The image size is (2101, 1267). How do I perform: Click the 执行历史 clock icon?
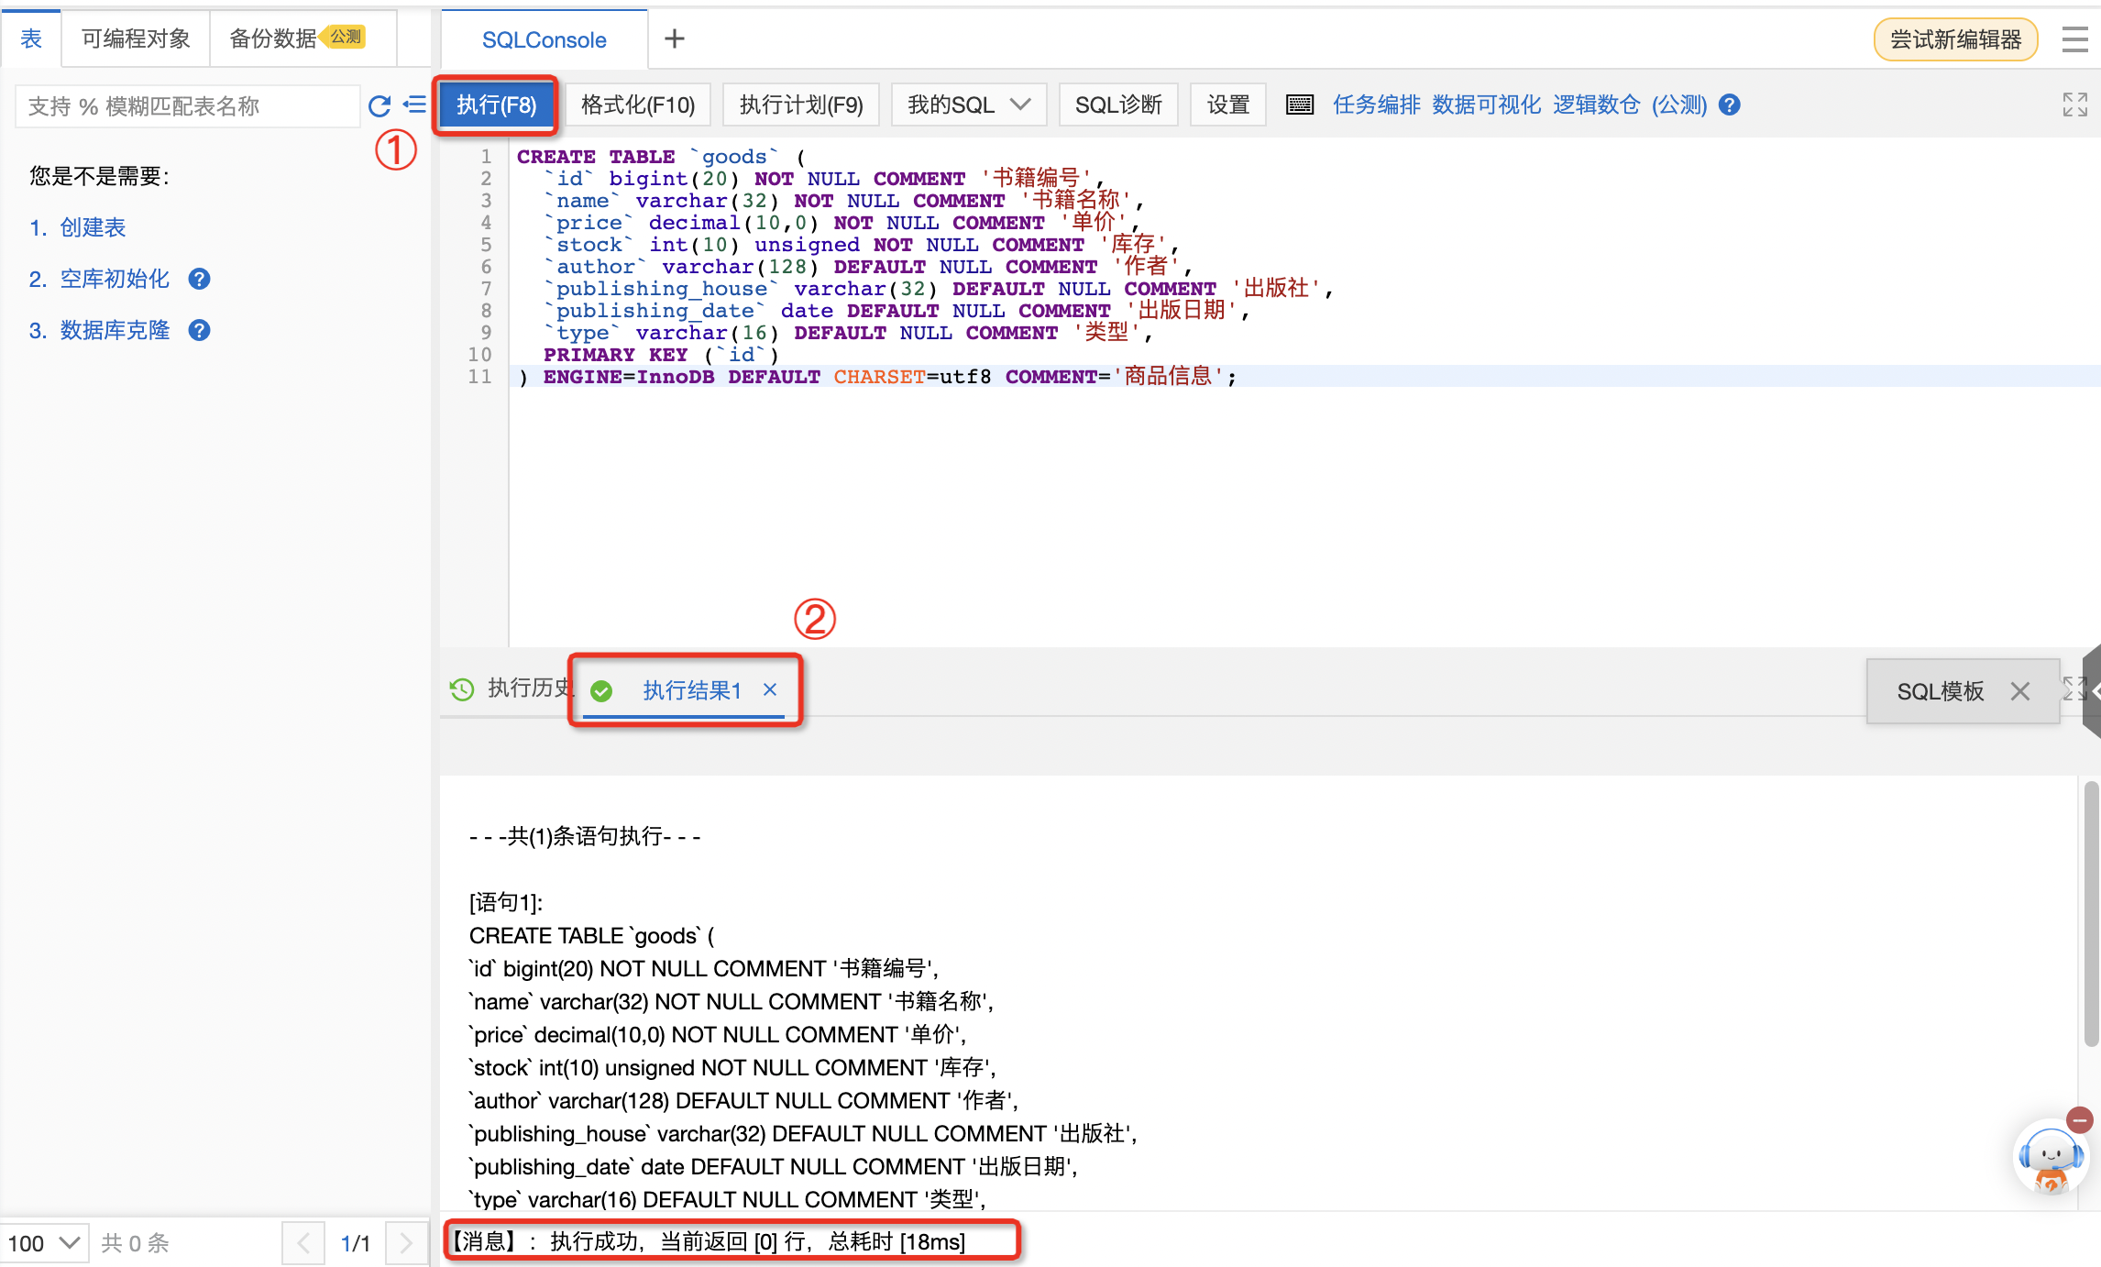(462, 689)
